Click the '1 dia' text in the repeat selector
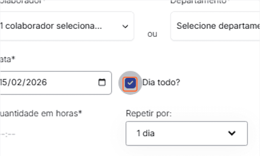This screenshot has height=156, width=260. point(146,133)
